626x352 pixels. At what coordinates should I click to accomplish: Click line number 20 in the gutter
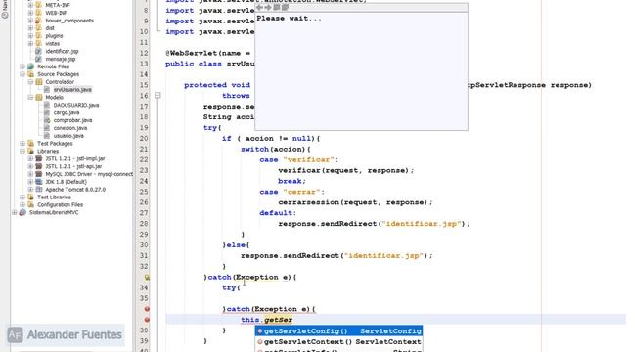click(x=144, y=139)
